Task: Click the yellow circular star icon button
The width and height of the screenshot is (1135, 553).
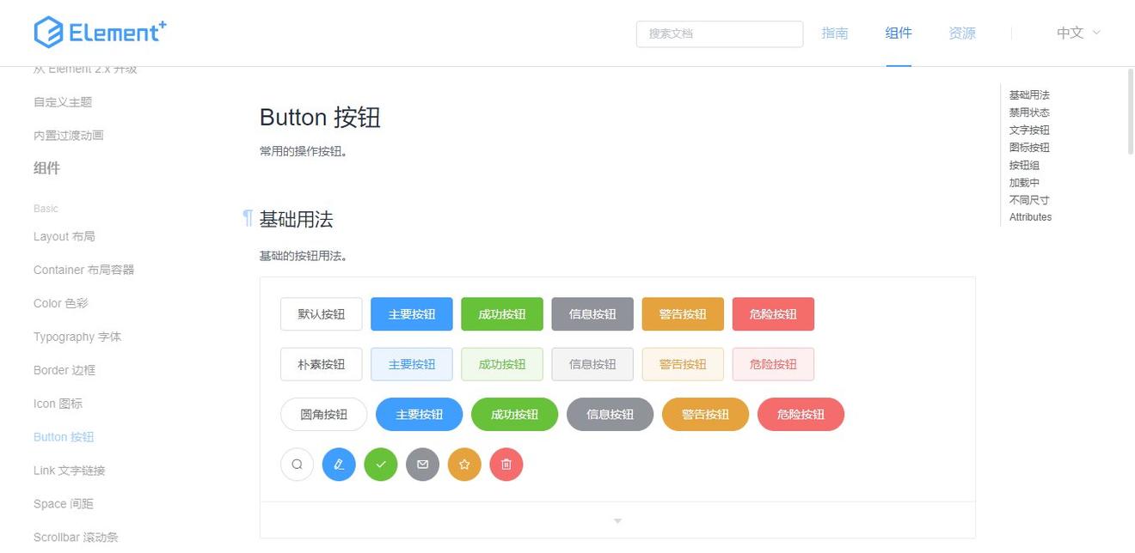Action: pos(464,464)
